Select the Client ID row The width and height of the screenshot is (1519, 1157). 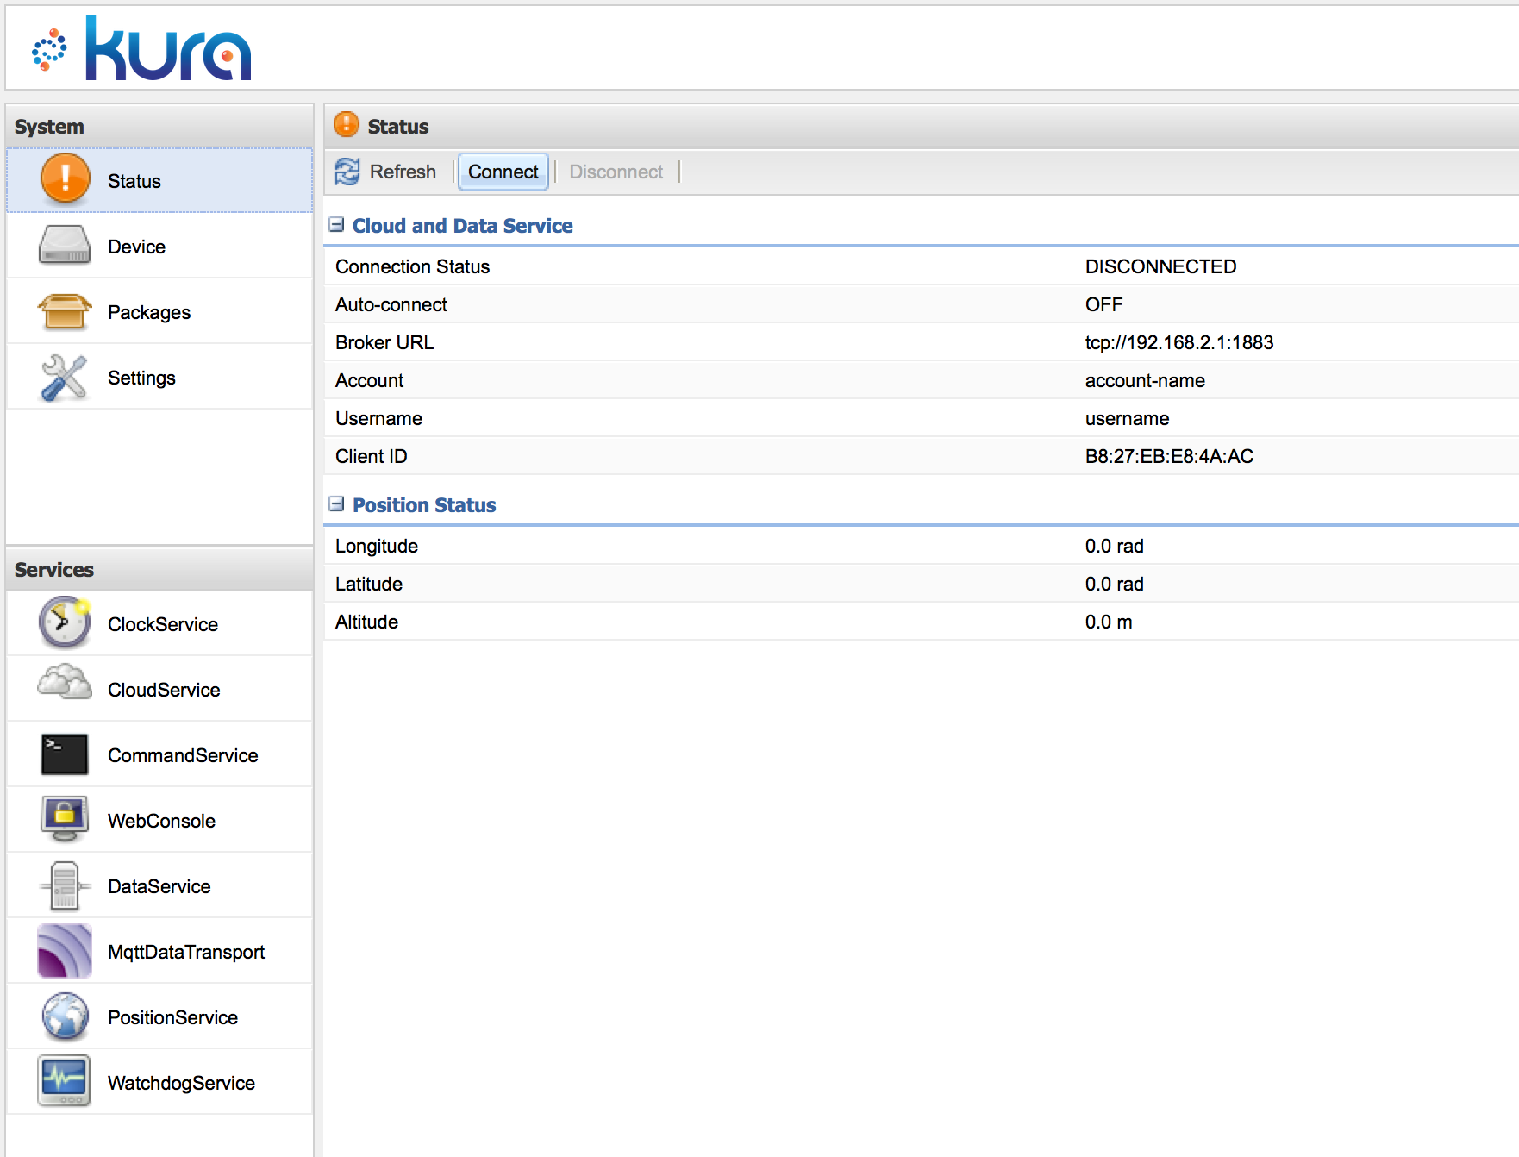click(x=921, y=456)
